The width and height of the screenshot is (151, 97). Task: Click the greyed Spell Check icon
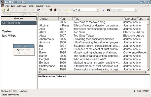click(60, 10)
